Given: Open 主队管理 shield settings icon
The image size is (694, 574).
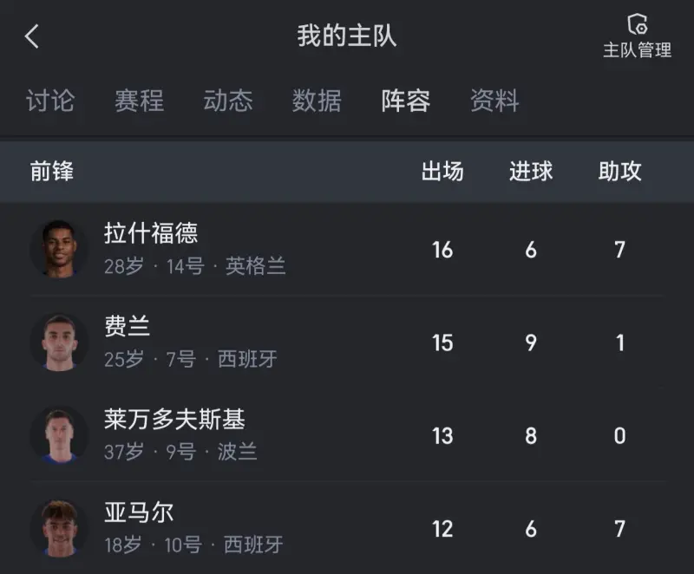Looking at the screenshot, I should pos(638,25).
